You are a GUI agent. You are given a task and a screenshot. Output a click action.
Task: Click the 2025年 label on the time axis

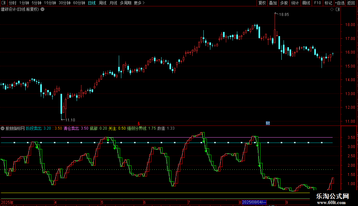7,202
